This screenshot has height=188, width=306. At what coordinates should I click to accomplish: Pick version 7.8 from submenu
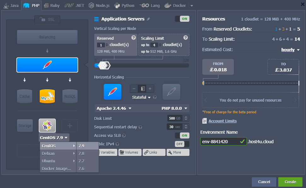point(87,153)
